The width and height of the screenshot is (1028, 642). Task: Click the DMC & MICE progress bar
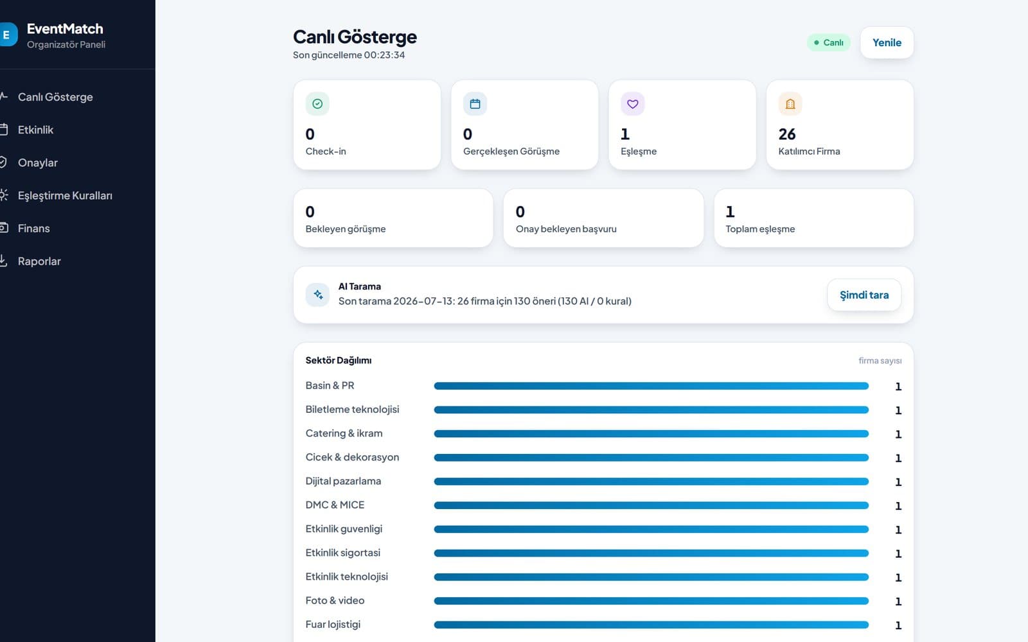651,505
